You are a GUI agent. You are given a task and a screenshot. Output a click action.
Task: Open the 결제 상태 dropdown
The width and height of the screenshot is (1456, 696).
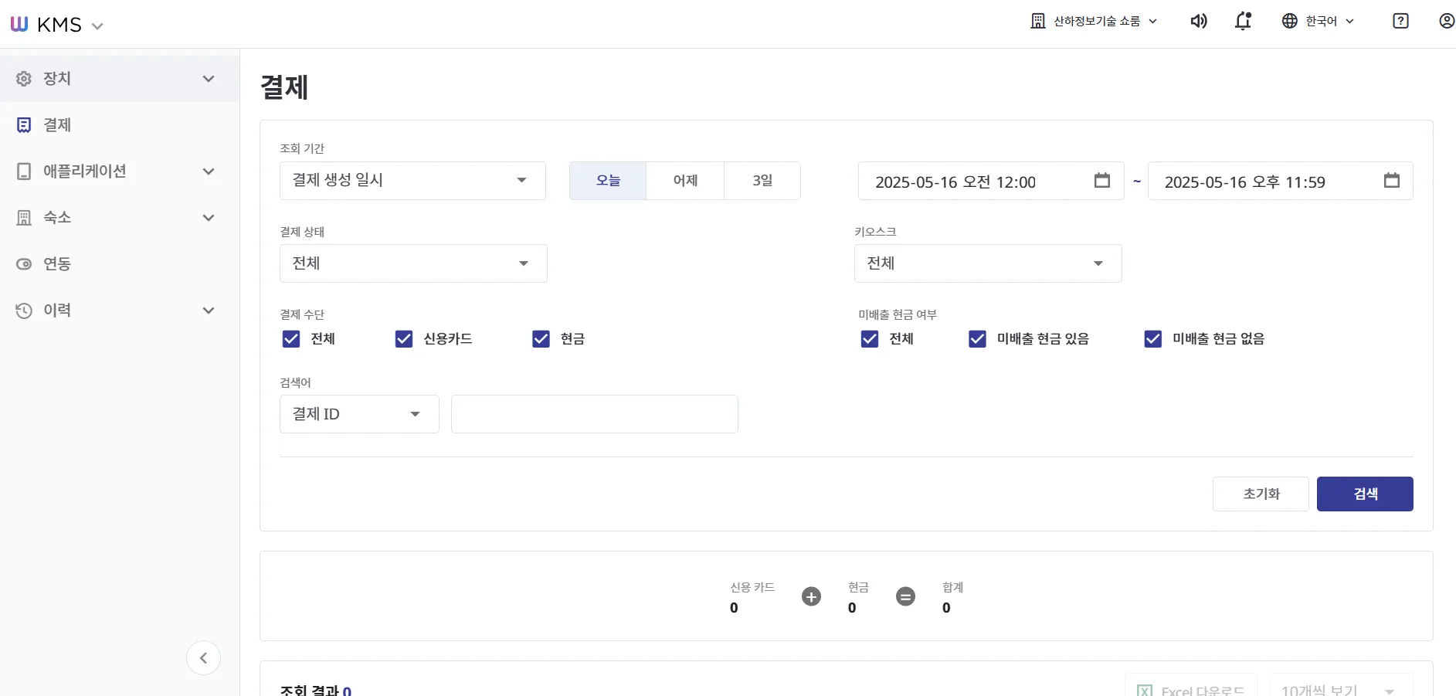click(x=413, y=263)
